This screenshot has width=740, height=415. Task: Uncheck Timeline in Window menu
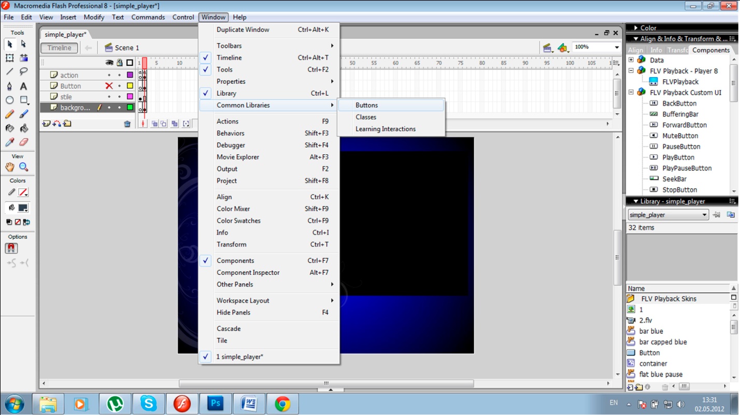pos(269,57)
